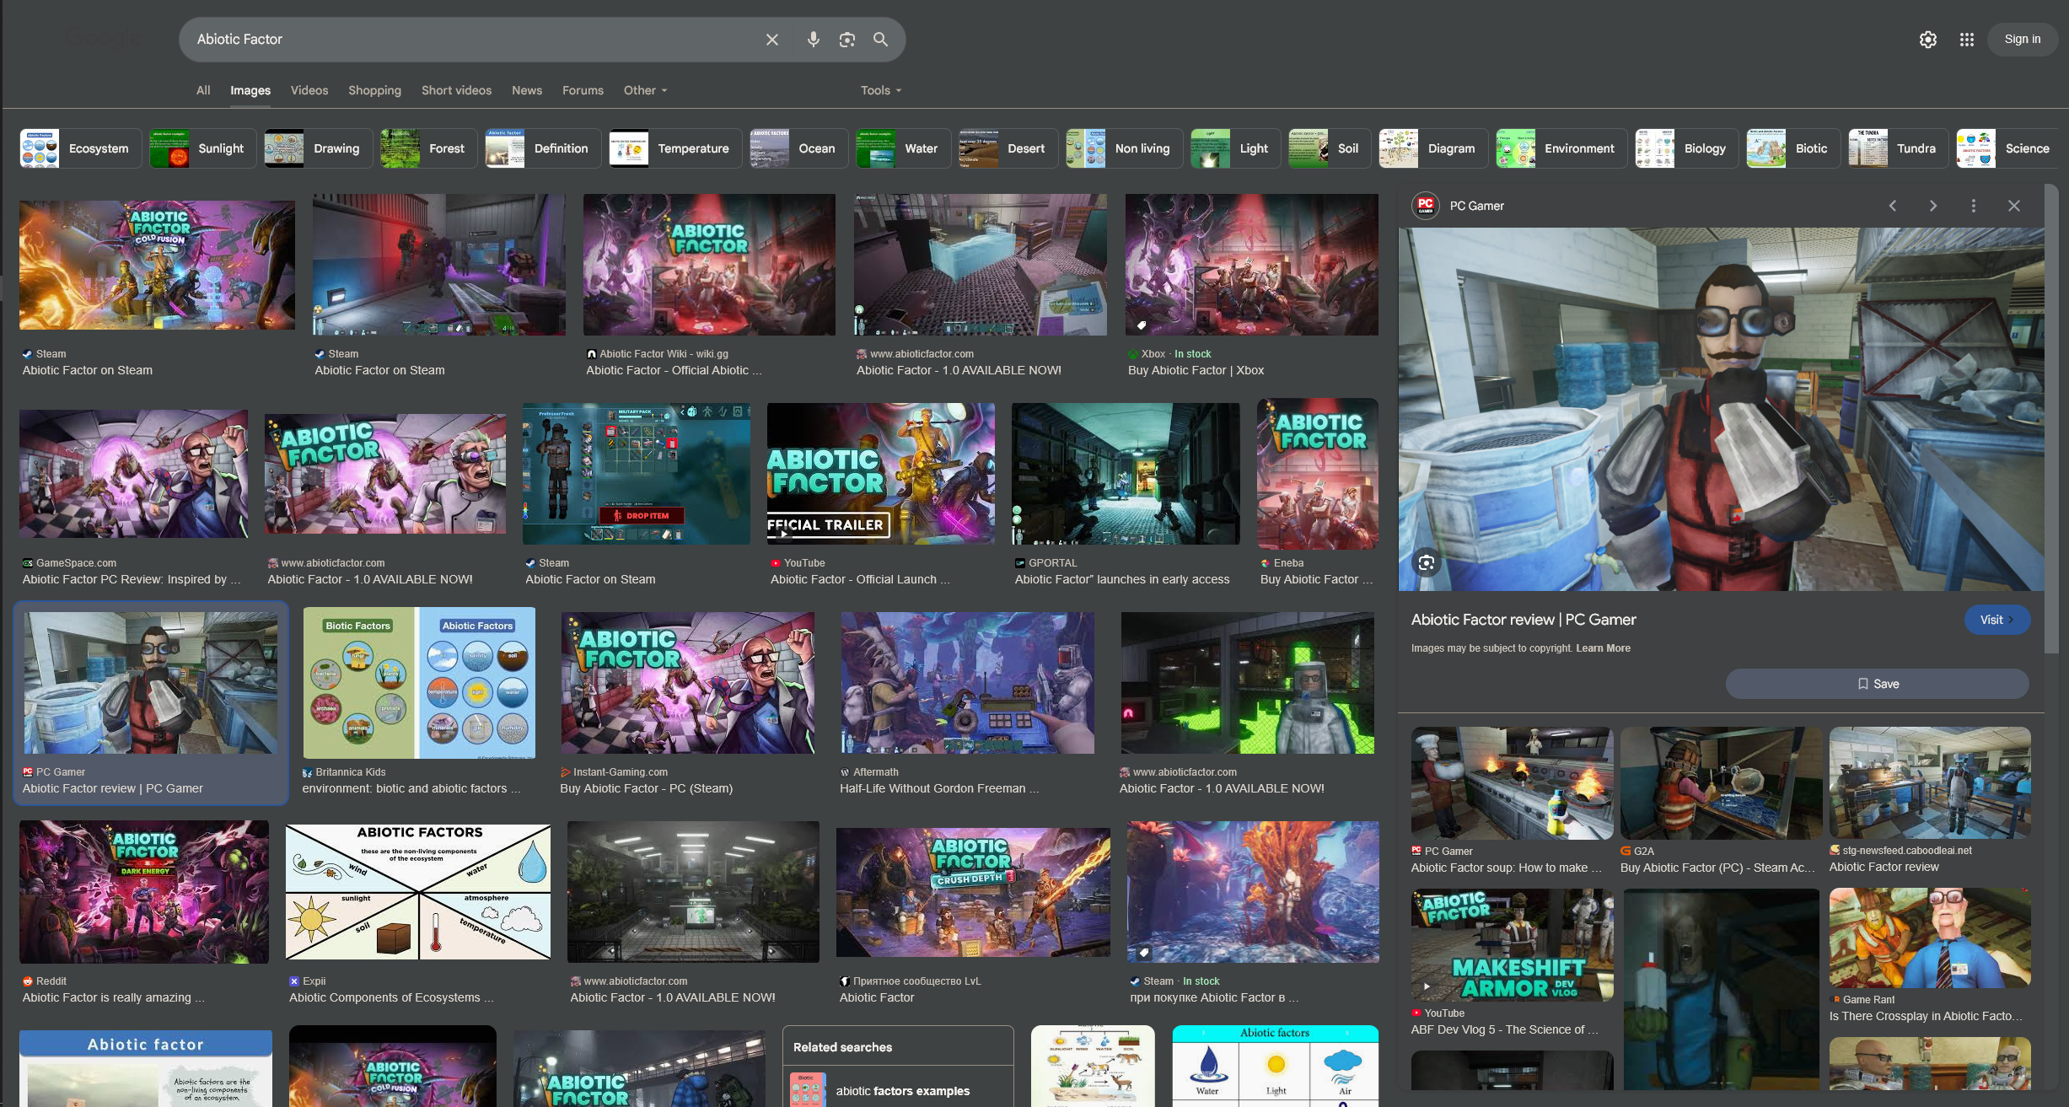Switch to the Videos tab
The width and height of the screenshot is (2069, 1107).
pos(309,90)
